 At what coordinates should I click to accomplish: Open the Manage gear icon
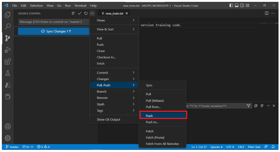pos(7,138)
